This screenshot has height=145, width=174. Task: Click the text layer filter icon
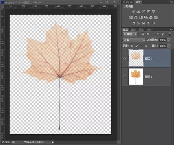pyautogui.click(x=153, y=34)
